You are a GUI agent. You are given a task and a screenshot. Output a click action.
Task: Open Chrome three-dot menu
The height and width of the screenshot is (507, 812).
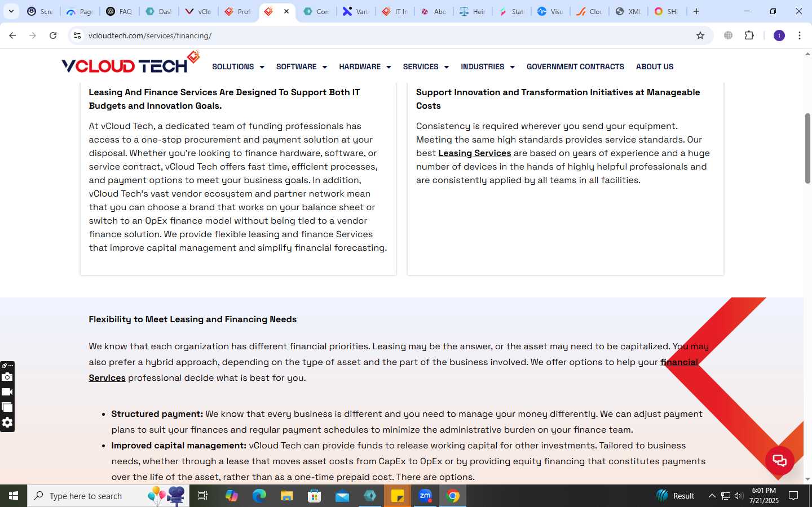coord(800,35)
